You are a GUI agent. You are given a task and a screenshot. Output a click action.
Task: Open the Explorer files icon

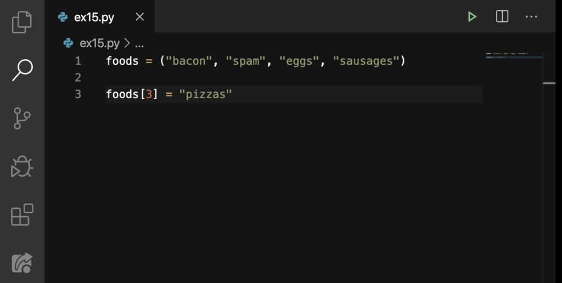[22, 22]
